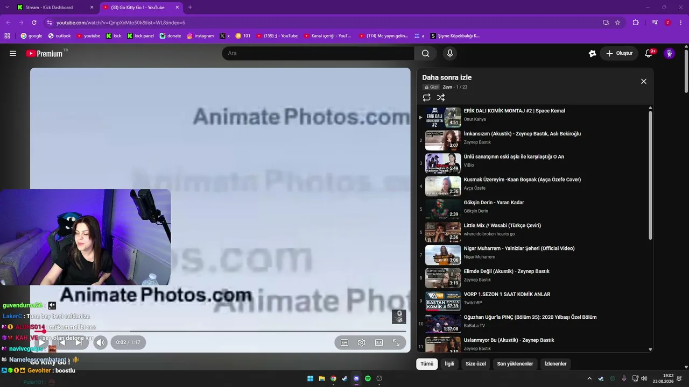Click the youtube.com address bar
The image size is (689, 387).
pyautogui.click(x=323, y=23)
